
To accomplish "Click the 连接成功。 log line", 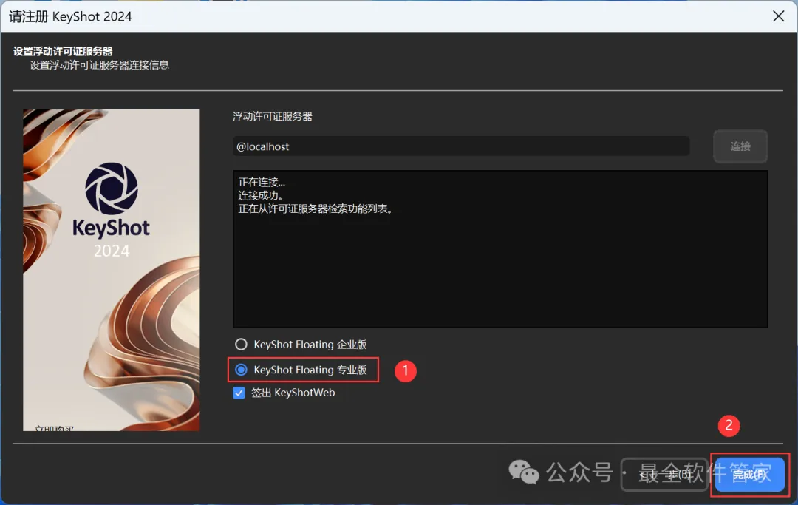I will coord(261,195).
